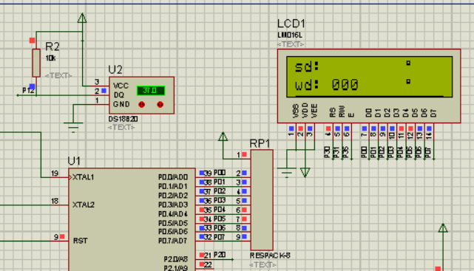Image resolution: width=474 pixels, height=271 pixels.
Task: Click the DS18B20 temperature decrease red button
Action: pyautogui.click(x=141, y=105)
